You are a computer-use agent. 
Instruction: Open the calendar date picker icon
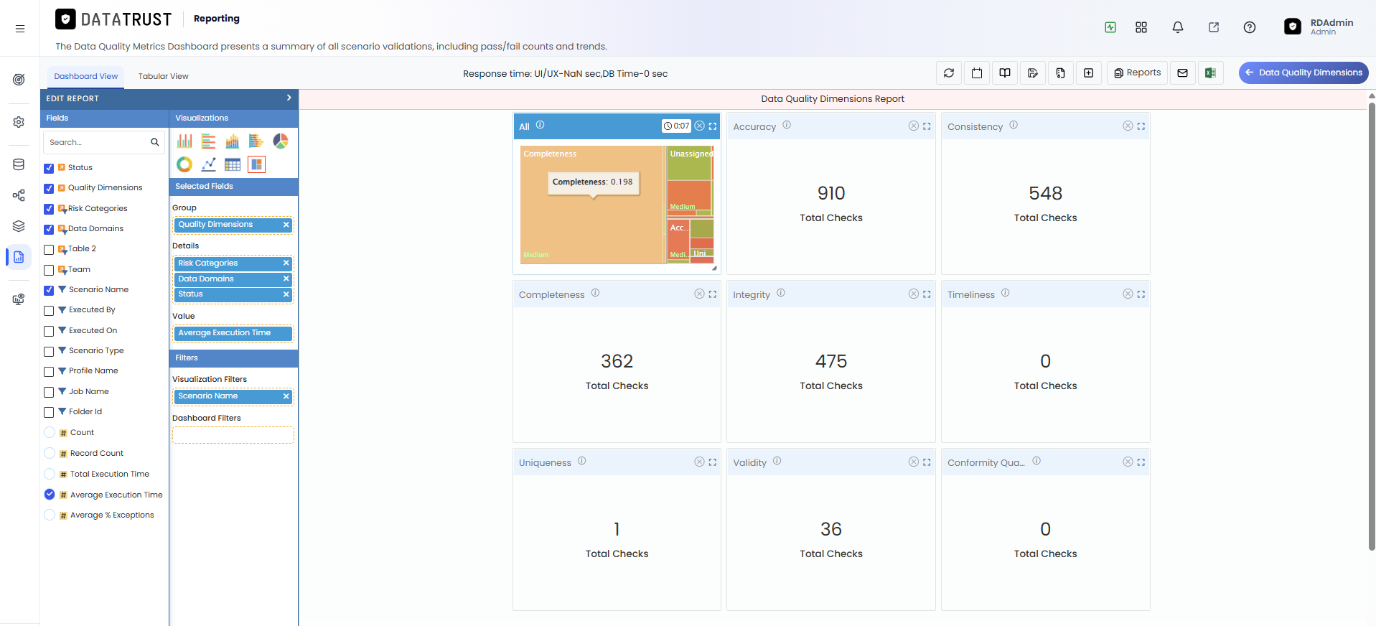[x=977, y=73]
